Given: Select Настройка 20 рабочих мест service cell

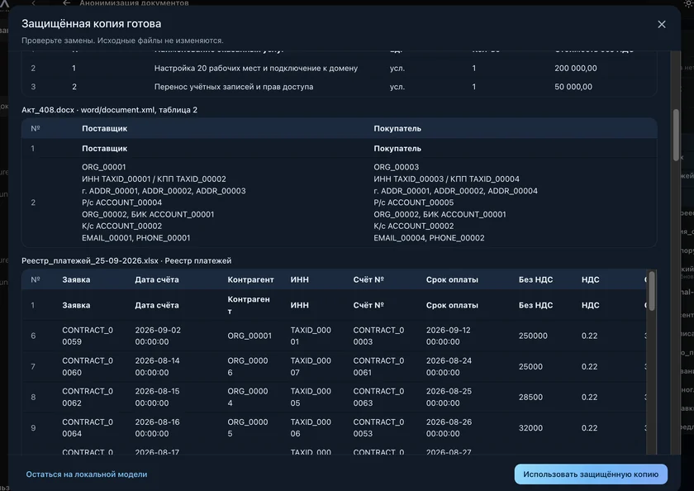Looking at the screenshot, I should click(256, 68).
